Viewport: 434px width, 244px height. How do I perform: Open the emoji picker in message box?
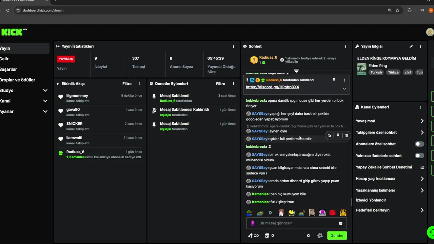click(x=340, y=223)
